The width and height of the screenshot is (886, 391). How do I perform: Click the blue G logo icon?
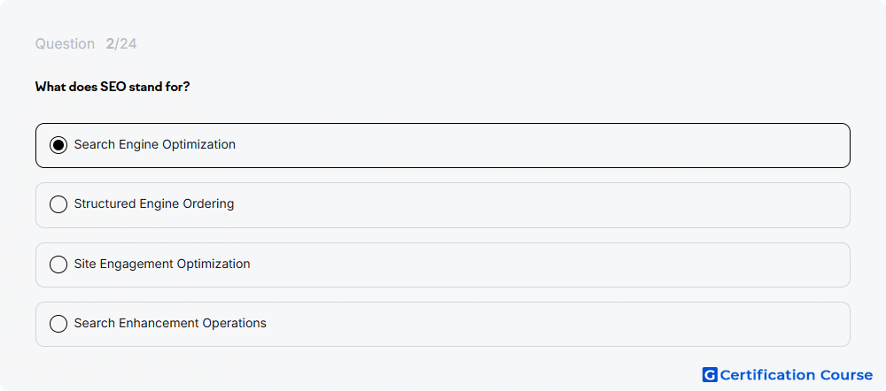point(710,375)
